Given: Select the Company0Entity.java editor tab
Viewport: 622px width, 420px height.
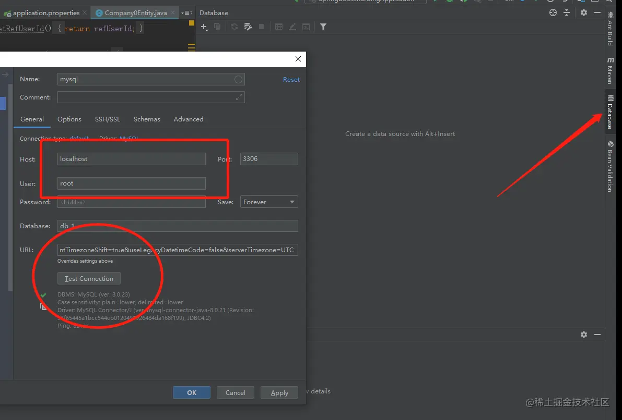Looking at the screenshot, I should click(136, 13).
